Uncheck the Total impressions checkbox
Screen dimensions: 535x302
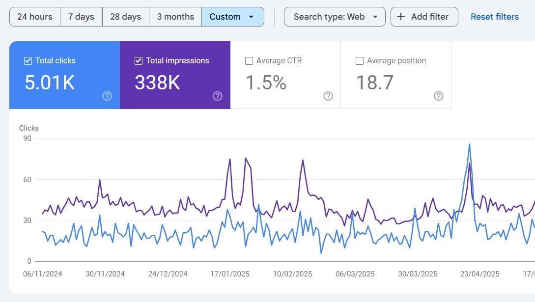tap(139, 61)
